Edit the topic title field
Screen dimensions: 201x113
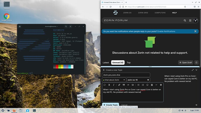point(126,75)
